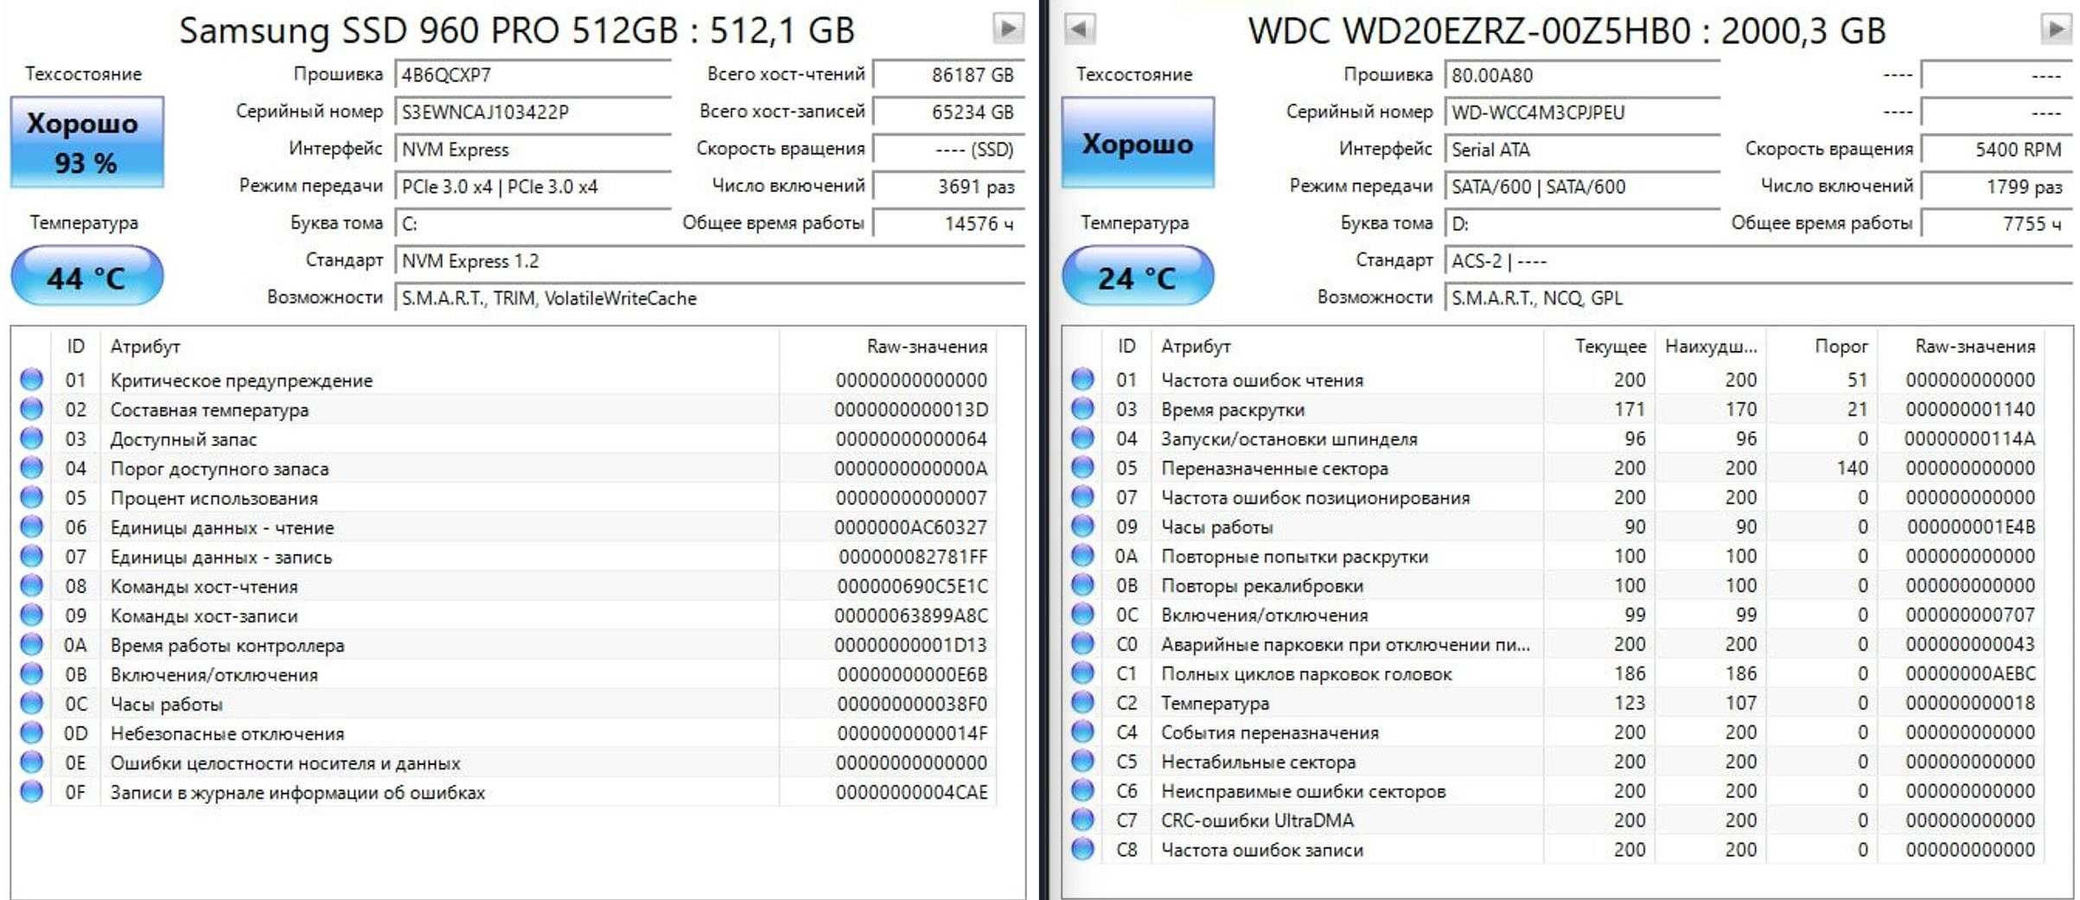The width and height of the screenshot is (2080, 900).
Task: Click status orb for Команды хост-записи
Action: pos(31,615)
